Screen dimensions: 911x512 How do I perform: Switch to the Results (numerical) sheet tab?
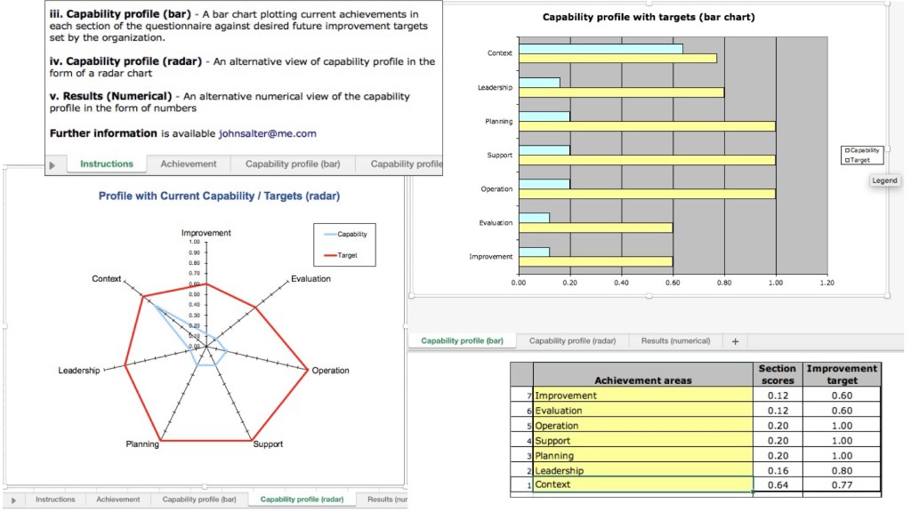pyautogui.click(x=675, y=340)
